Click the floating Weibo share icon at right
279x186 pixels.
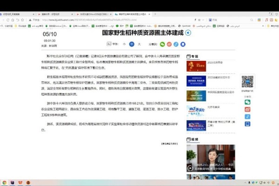pyautogui.click(x=247, y=109)
